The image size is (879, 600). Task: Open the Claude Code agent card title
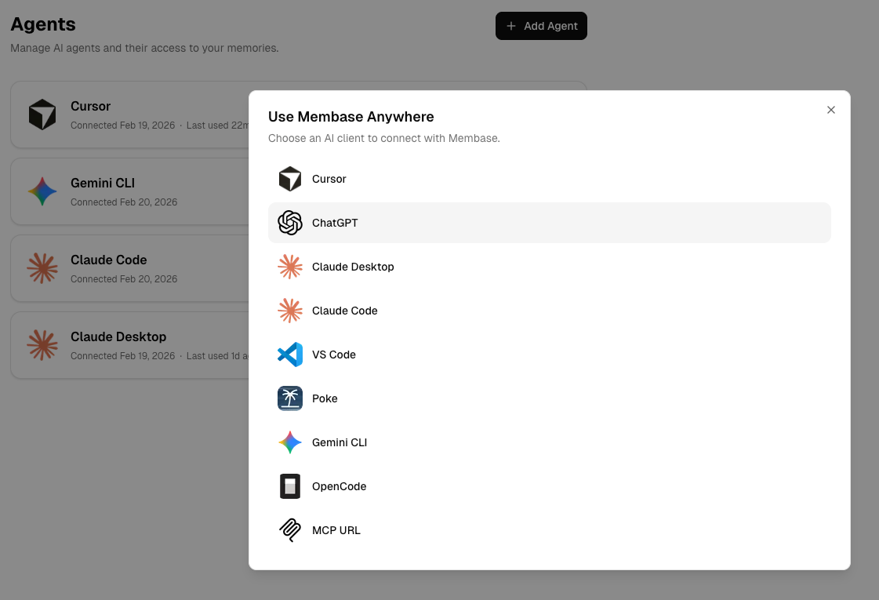pos(109,260)
